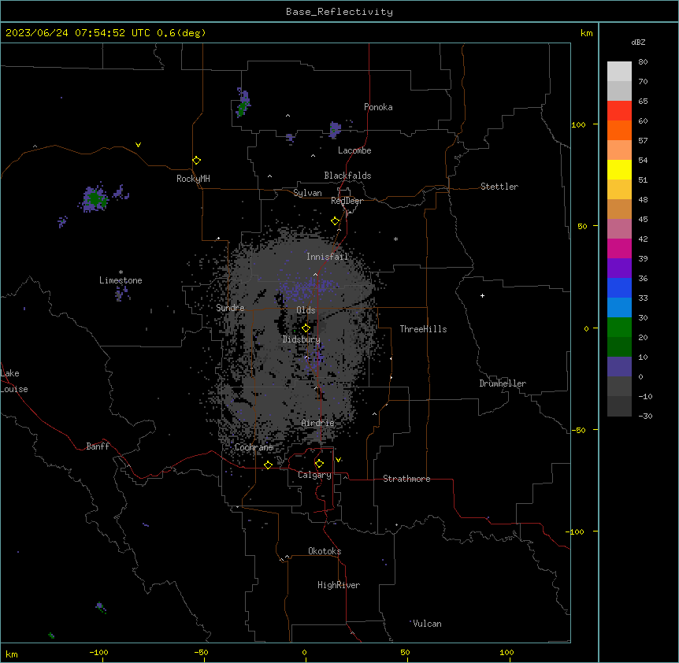Click the 50 tick on right km axis
Screen dimensions: 679x663
coord(582,226)
